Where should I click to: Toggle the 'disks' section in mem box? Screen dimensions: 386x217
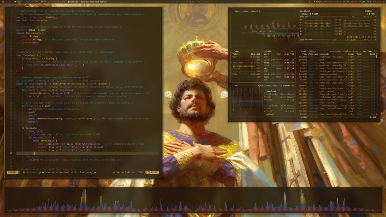268,51
